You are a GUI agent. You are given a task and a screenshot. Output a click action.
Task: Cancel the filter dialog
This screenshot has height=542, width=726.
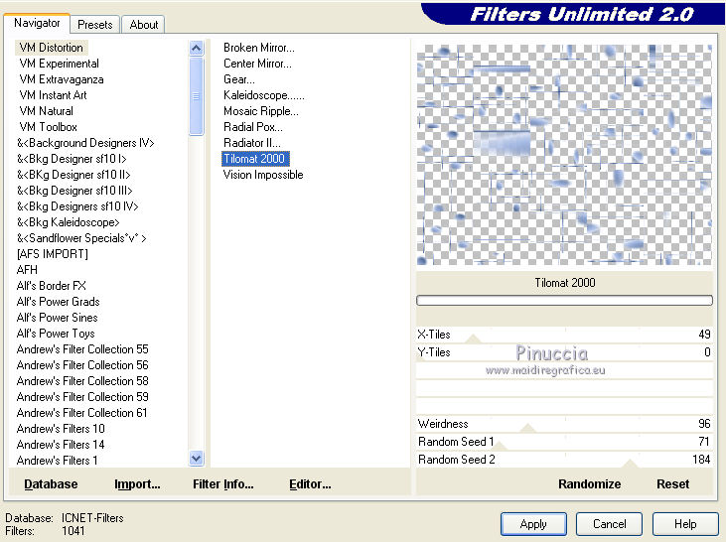[x=610, y=524]
